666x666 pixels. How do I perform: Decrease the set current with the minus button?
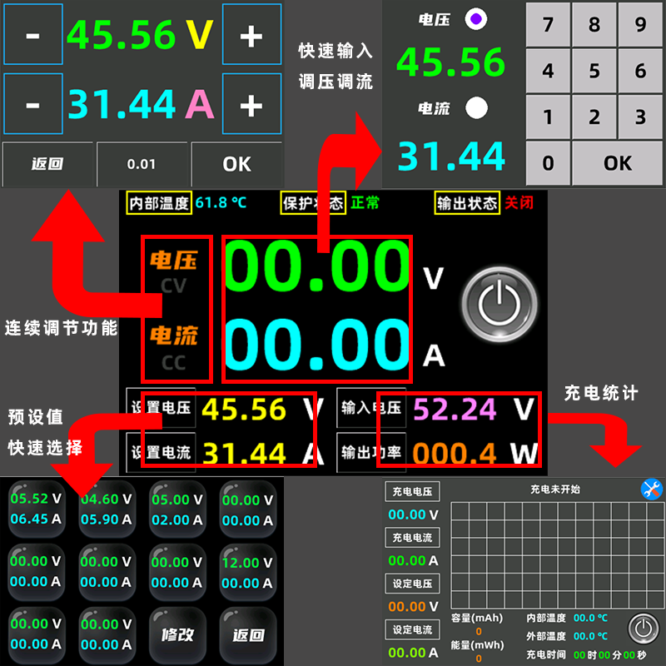click(33, 103)
